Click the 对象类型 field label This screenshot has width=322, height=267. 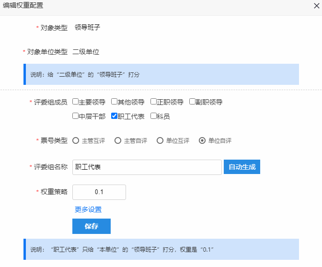[x=54, y=27]
